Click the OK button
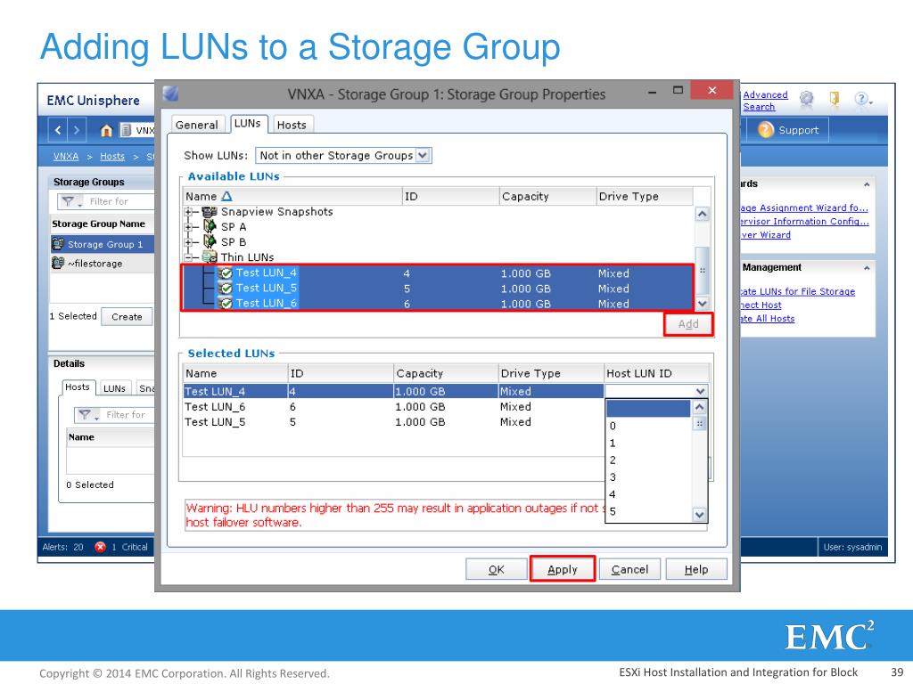Screen dimensions: 913x684 click(x=496, y=569)
